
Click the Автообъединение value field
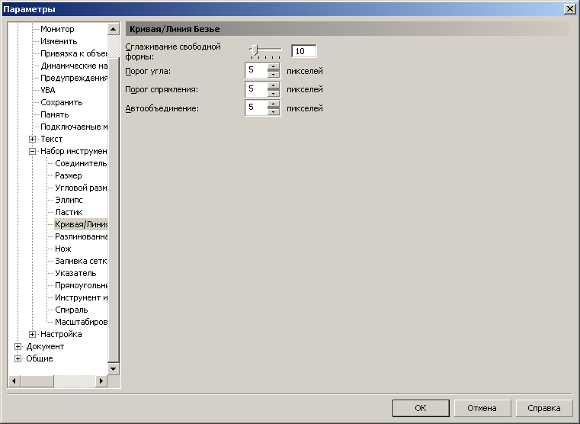pyautogui.click(x=256, y=108)
